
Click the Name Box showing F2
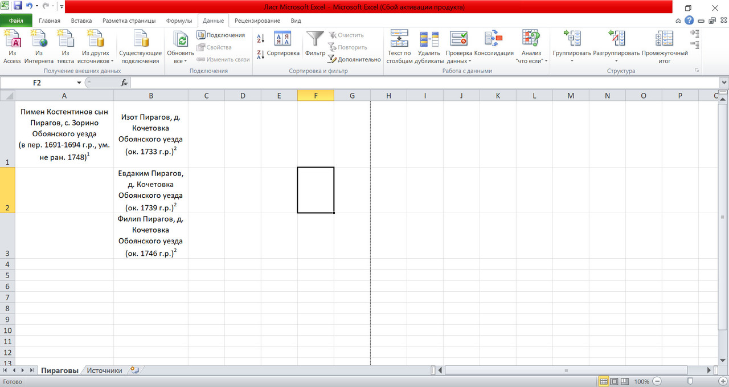(x=37, y=83)
